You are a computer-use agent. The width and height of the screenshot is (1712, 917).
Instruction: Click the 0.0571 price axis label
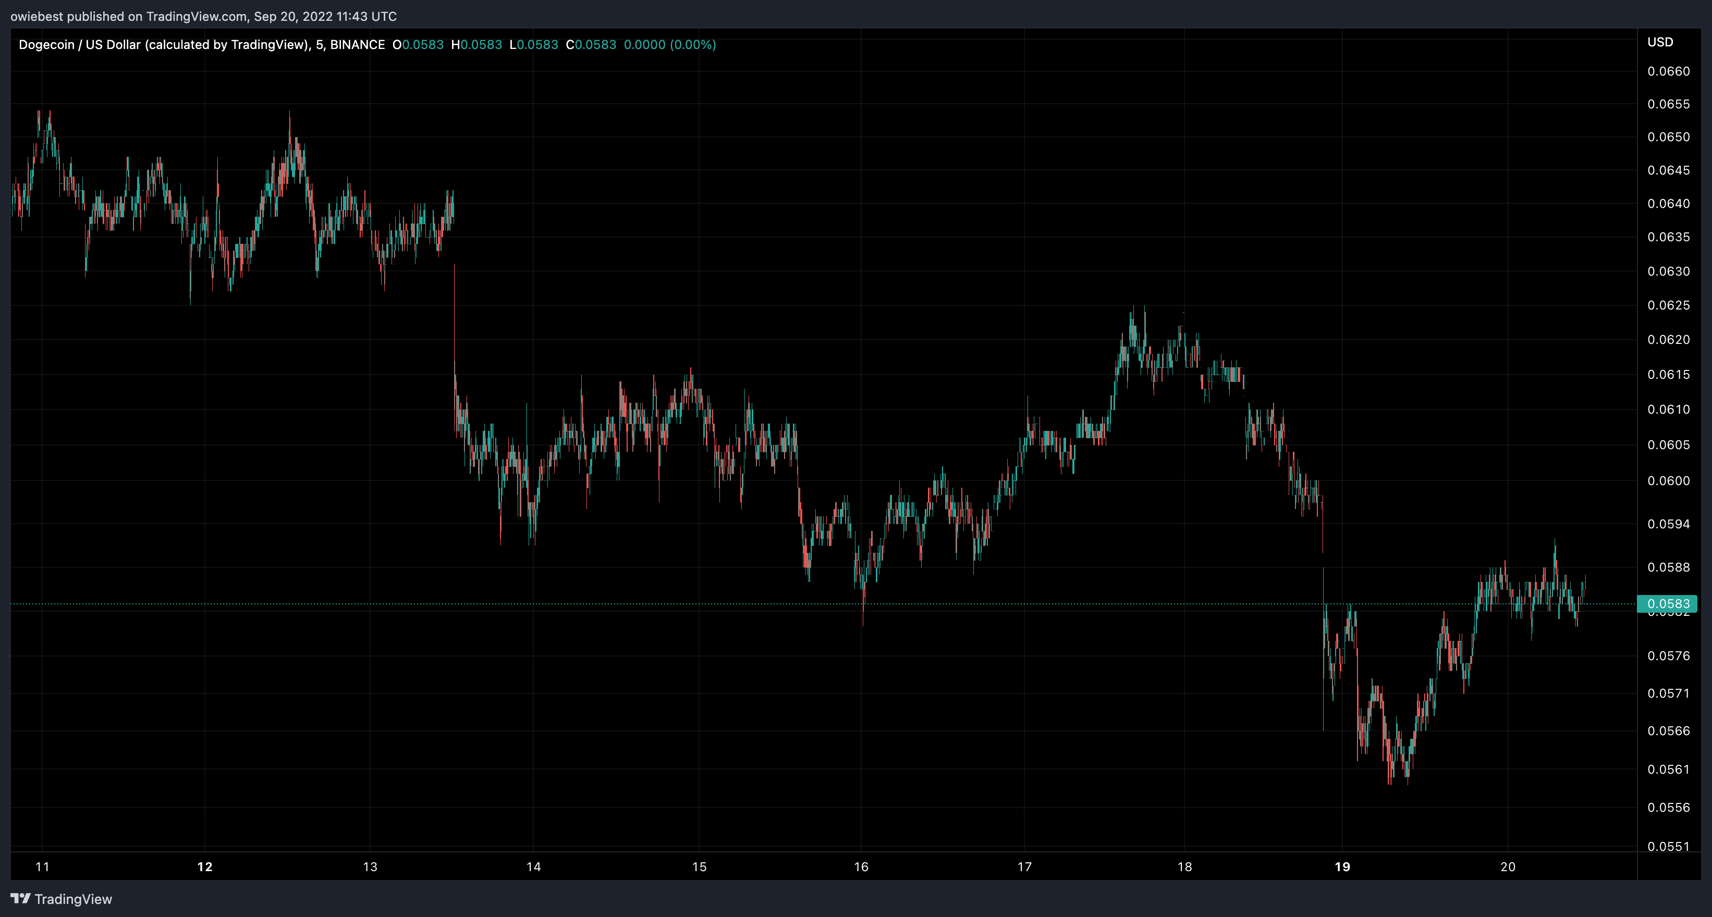click(1668, 693)
